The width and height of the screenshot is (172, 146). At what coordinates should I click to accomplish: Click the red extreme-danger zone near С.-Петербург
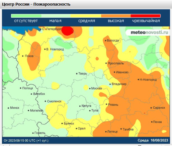point(67,31)
